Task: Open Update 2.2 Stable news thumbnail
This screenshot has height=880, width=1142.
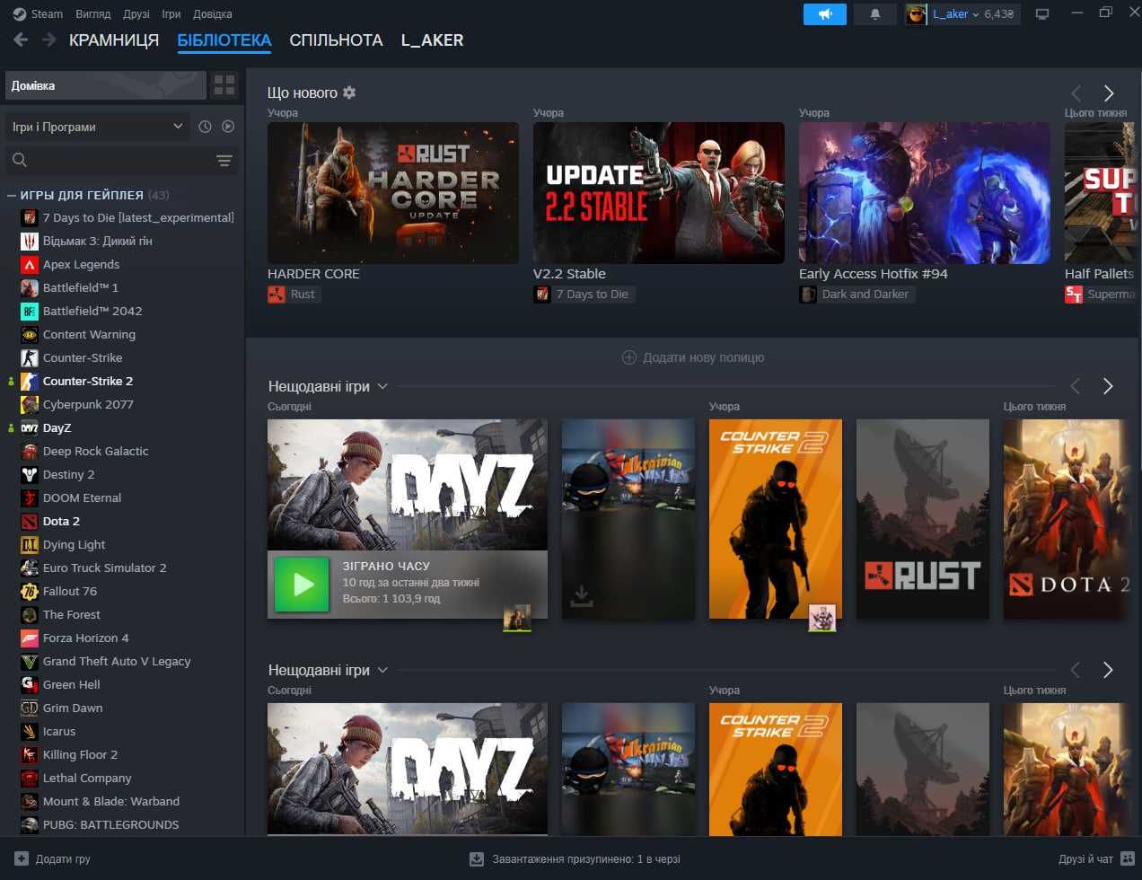Action: [x=659, y=193]
